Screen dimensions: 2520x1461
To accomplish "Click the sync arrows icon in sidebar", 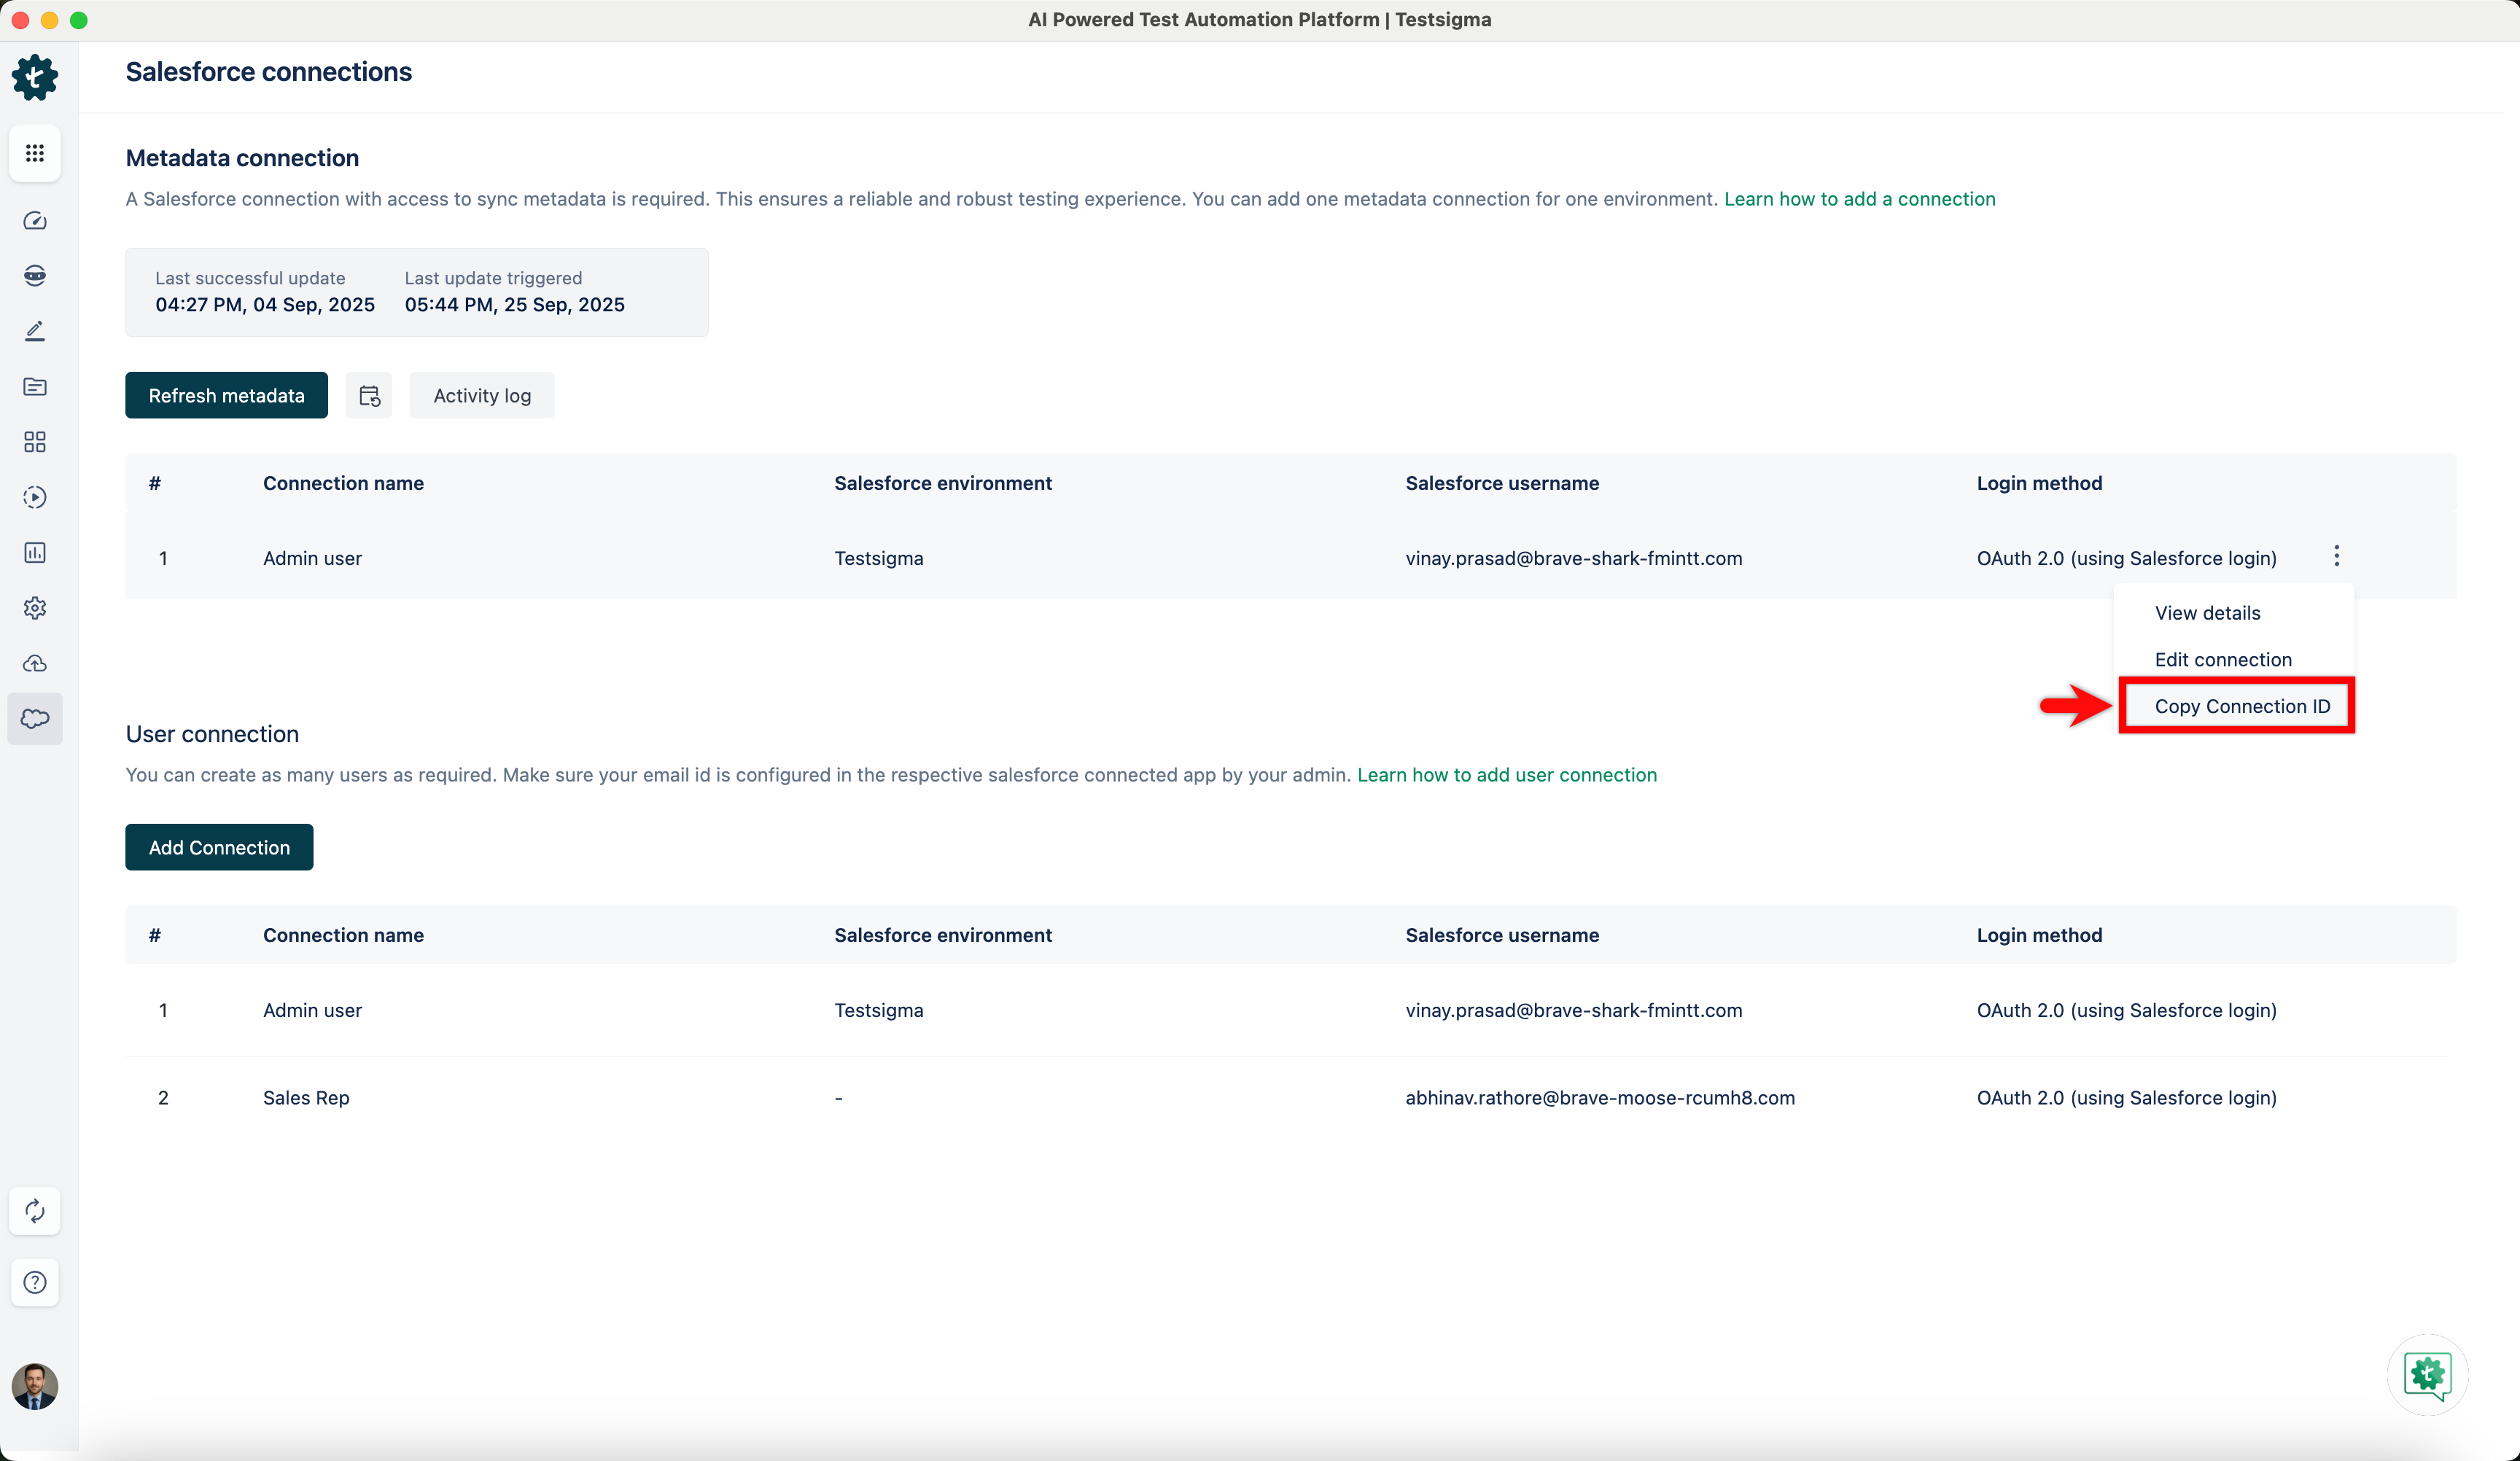I will [35, 1211].
